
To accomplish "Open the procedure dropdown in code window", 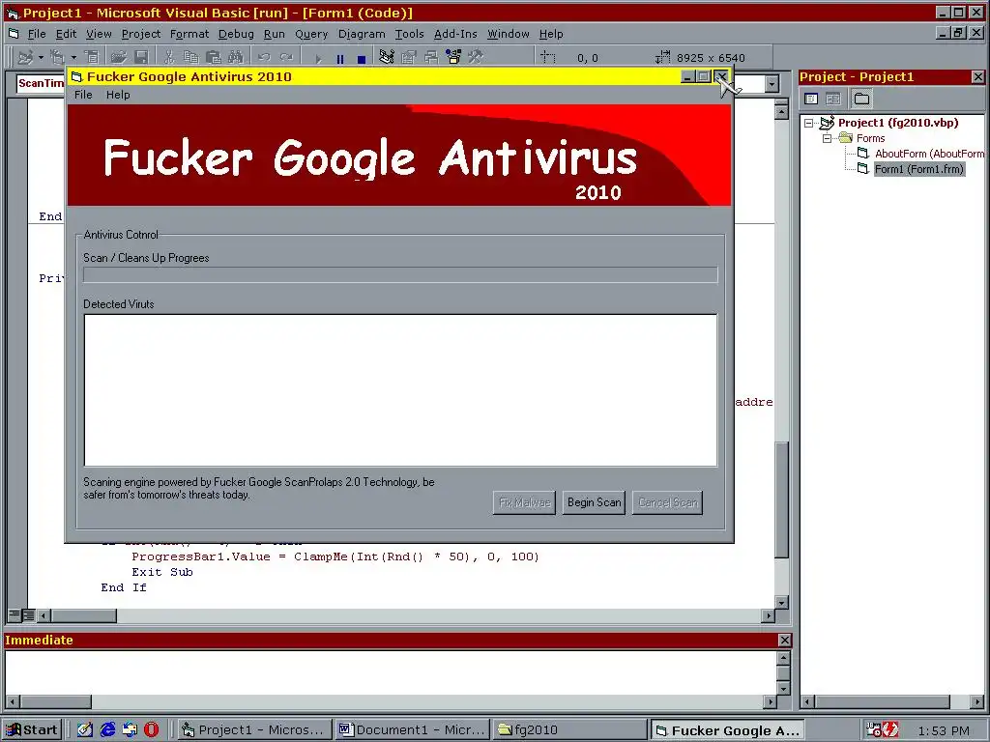I will click(x=772, y=83).
